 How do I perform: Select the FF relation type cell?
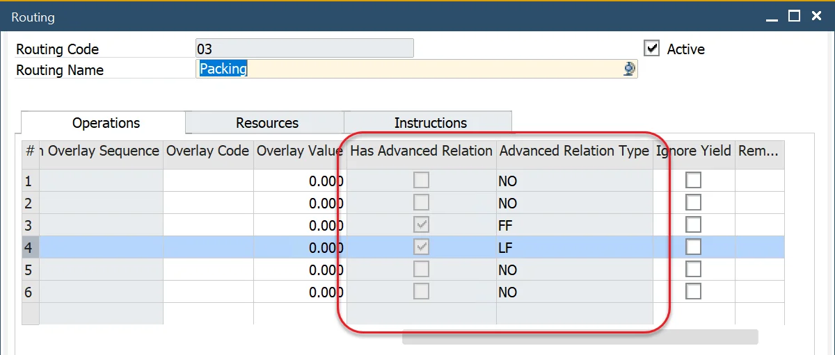point(574,225)
